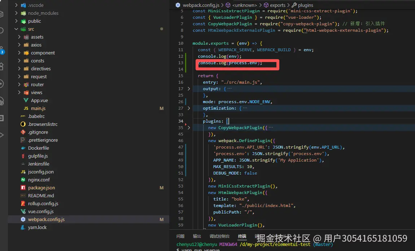
Task: Switch to the 问题 panel tab
Action: pyautogui.click(x=180, y=236)
